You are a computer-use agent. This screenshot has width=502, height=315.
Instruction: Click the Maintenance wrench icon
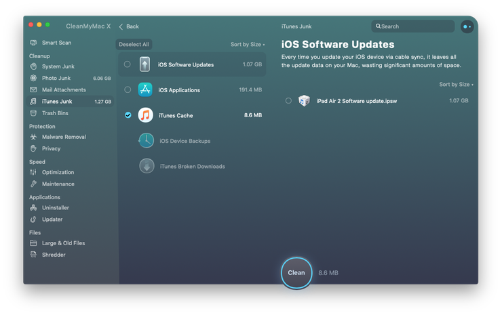pyautogui.click(x=33, y=184)
